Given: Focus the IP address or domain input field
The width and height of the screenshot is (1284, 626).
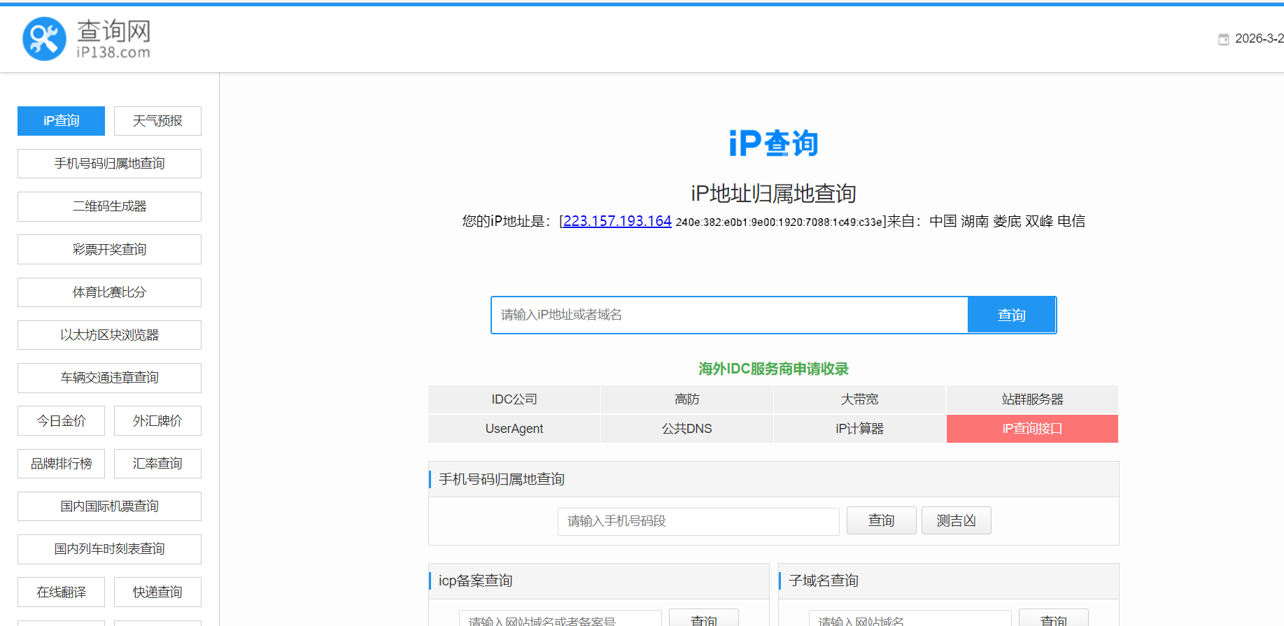Looking at the screenshot, I should pyautogui.click(x=729, y=315).
